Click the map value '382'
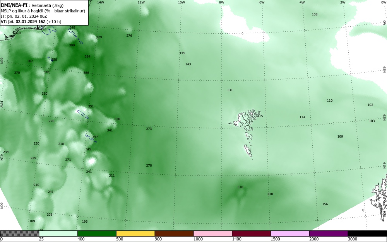The image size is (387, 242). click(30, 61)
